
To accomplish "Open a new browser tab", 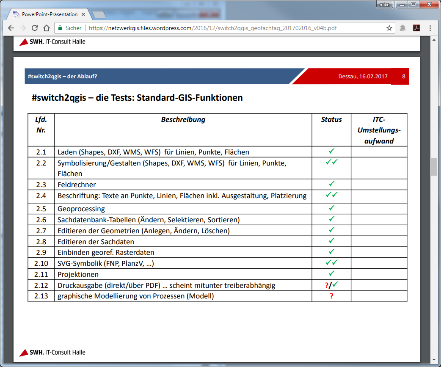I will coord(99,15).
